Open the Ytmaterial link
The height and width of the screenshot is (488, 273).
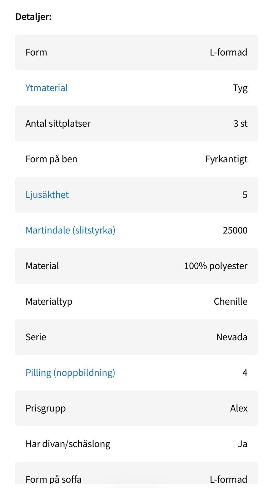click(x=47, y=88)
